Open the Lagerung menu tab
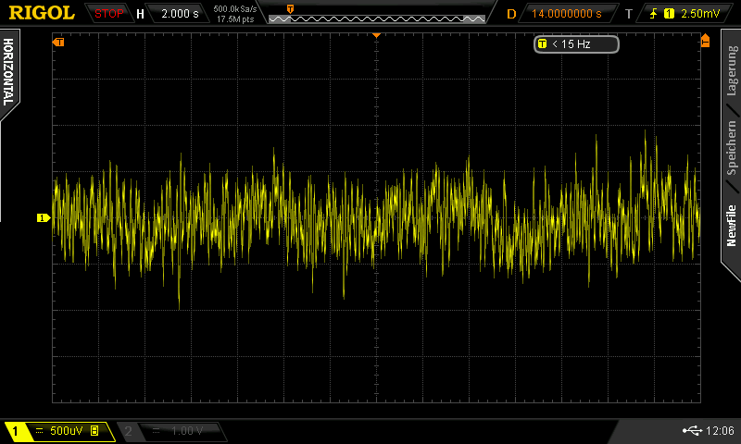The height and width of the screenshot is (444, 741). click(731, 71)
